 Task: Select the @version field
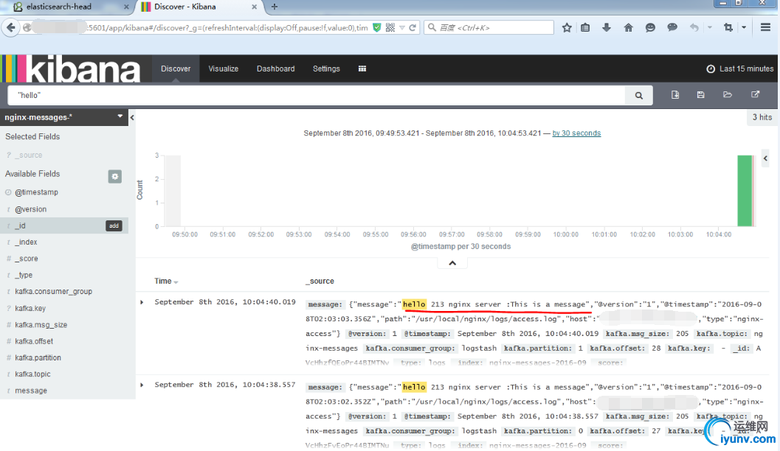click(30, 209)
